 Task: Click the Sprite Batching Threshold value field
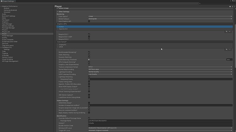click(x=230, y=60)
